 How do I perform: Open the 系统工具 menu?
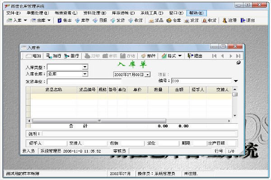[152, 13]
